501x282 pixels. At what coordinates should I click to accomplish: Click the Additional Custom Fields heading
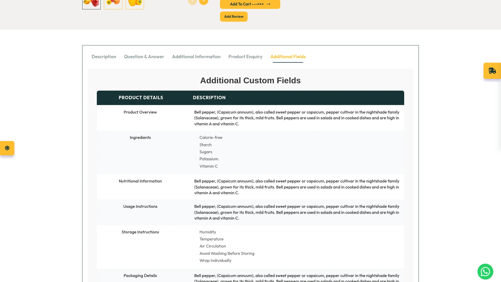coord(250,80)
